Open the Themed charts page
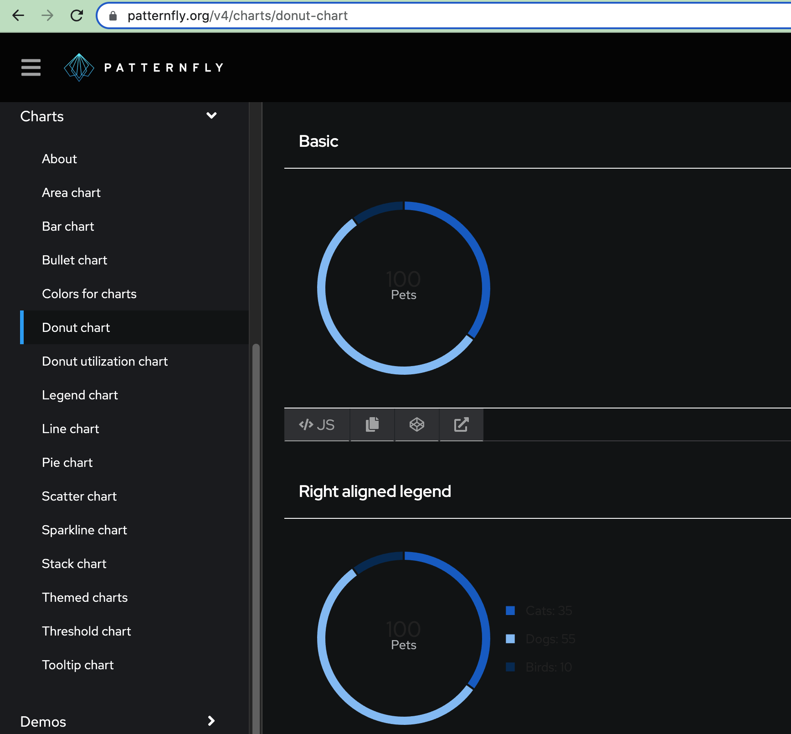 coord(84,597)
